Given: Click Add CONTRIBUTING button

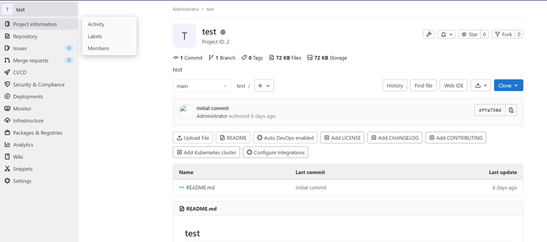Looking at the screenshot, I should click(x=456, y=137).
